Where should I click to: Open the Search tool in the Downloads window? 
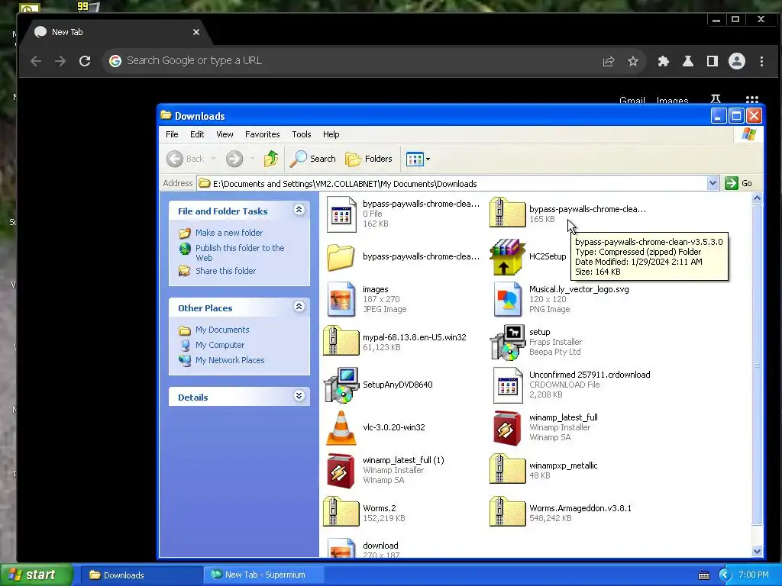(x=313, y=159)
